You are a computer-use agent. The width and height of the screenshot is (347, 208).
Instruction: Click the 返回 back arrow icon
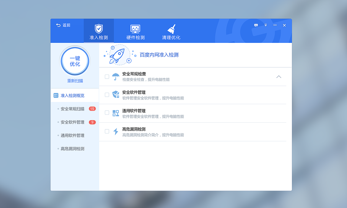click(x=58, y=25)
